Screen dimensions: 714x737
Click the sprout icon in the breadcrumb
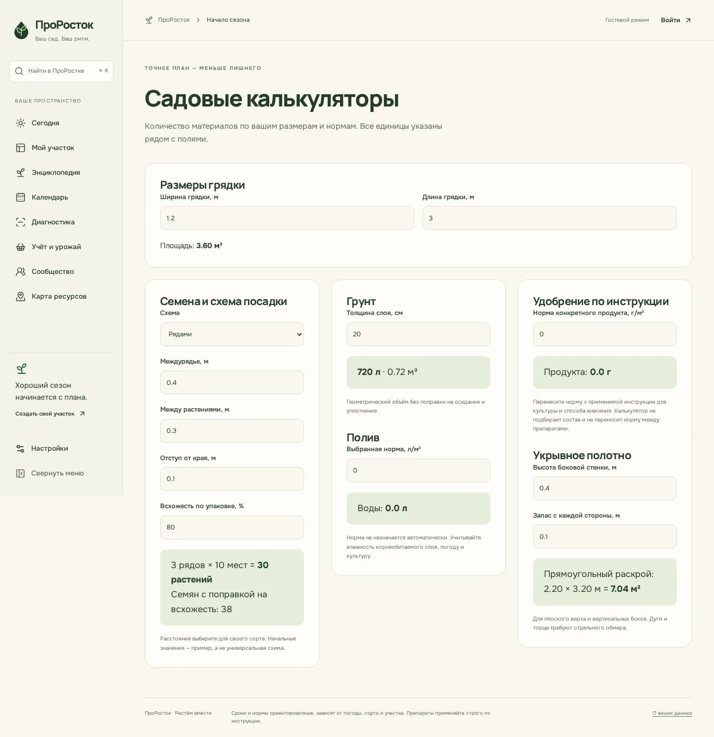tap(149, 20)
